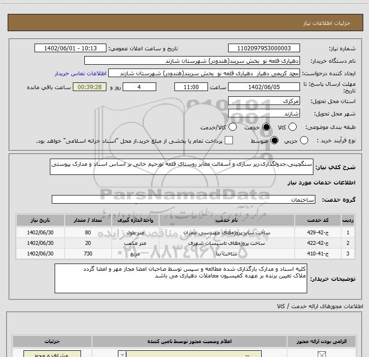Screen dimensions: 369x357
Task: Click quantity value 730 in row 3
Action: pyautogui.click(x=88, y=253)
